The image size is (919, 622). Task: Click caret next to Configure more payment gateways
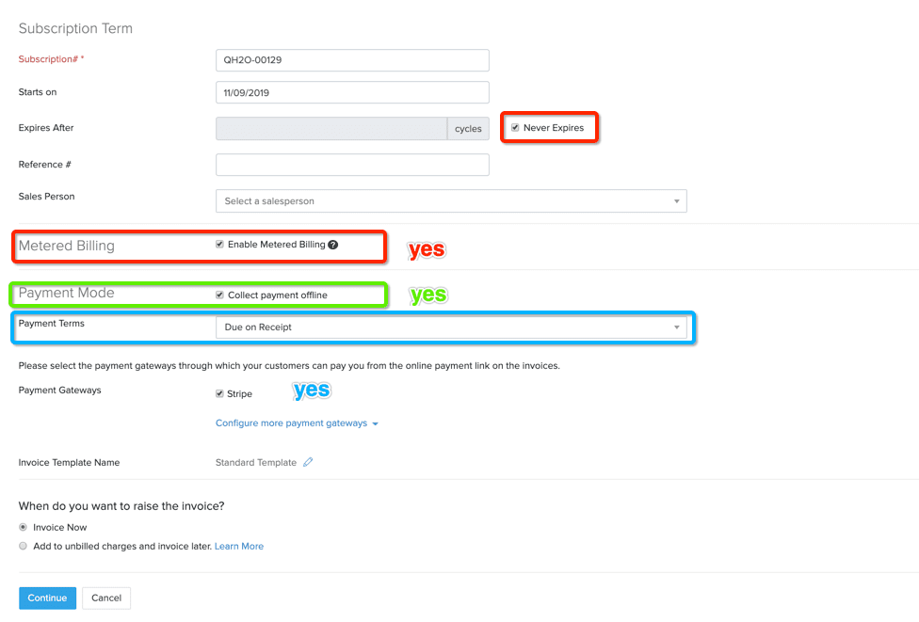point(375,423)
